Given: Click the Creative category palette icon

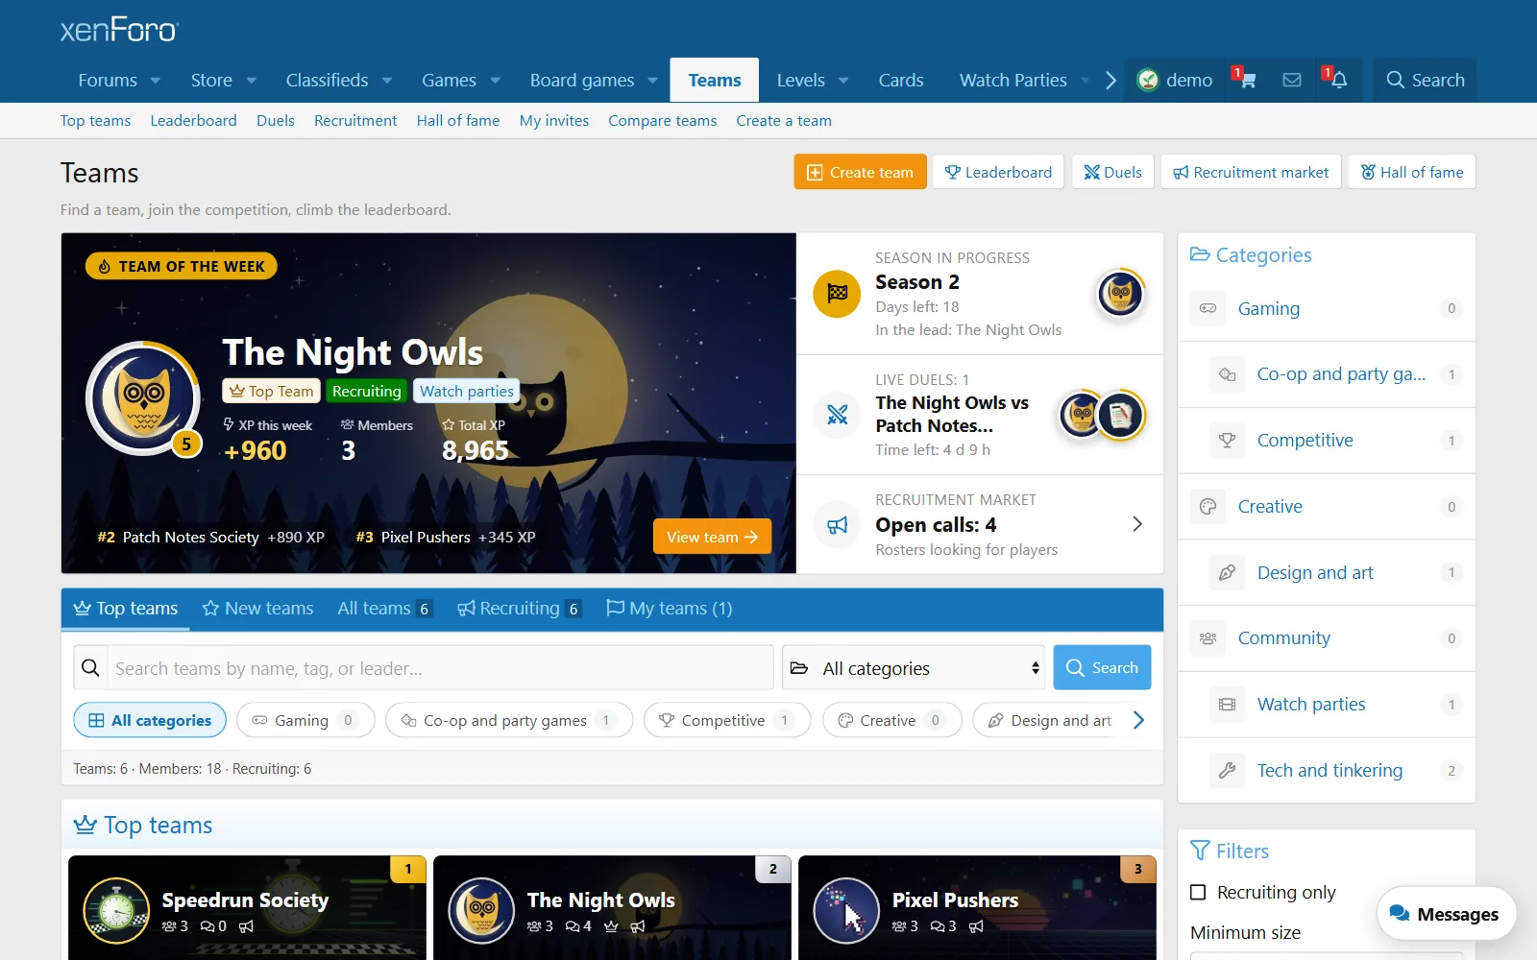Looking at the screenshot, I should pyautogui.click(x=1208, y=506).
